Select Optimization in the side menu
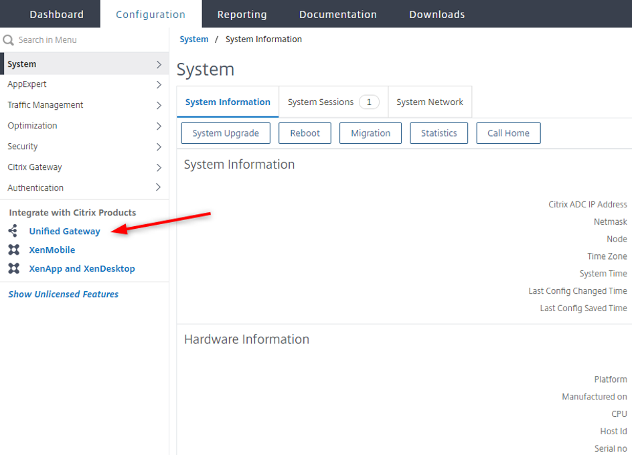Viewport: 632px width, 455px height. [x=84, y=125]
